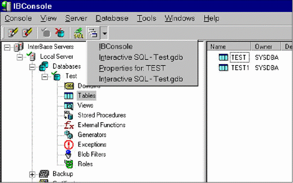
Task: Select Local Server tree label
Action: point(57,57)
